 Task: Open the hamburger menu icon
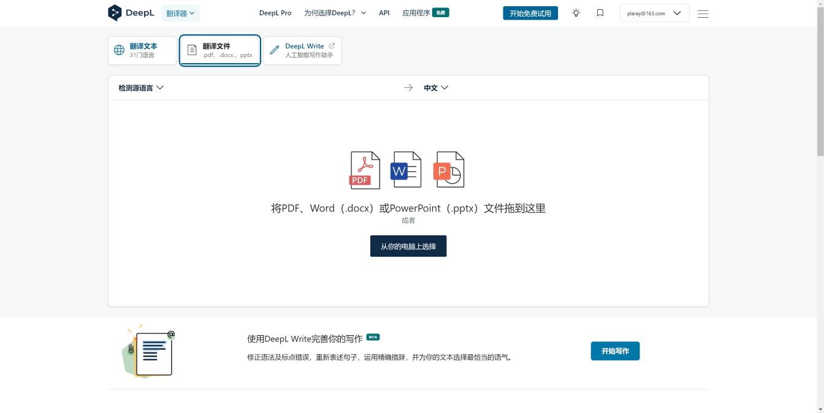703,13
